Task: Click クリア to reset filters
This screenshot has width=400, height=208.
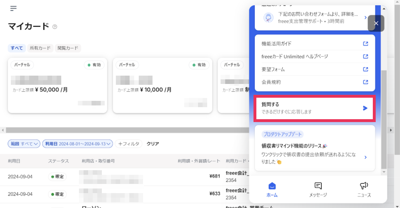Action: click(153, 144)
